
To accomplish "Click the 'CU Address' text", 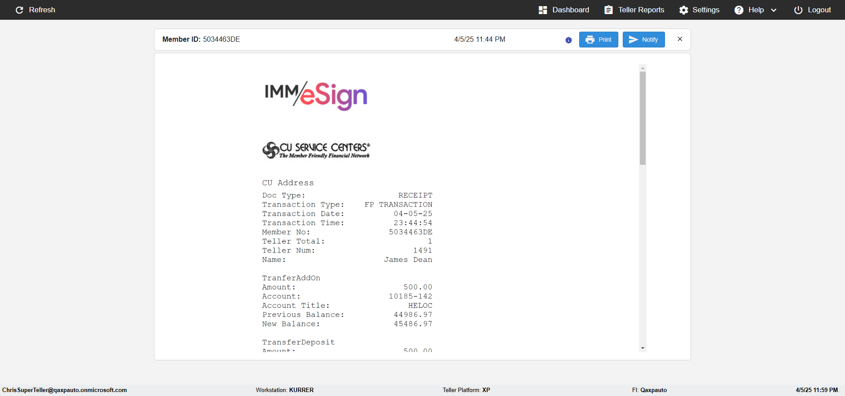I will pos(288,183).
